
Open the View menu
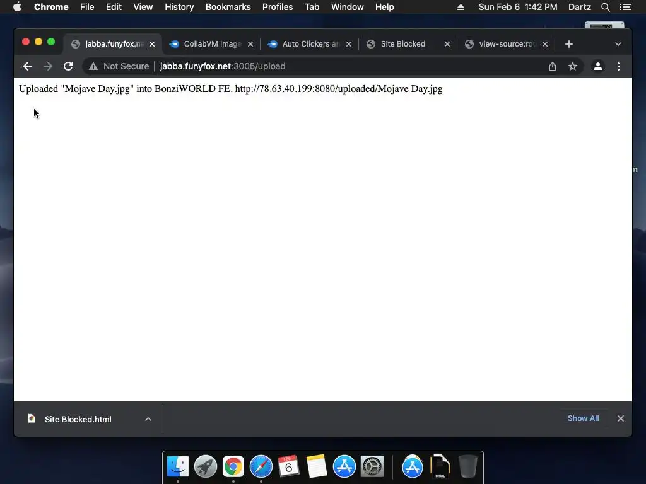(x=143, y=7)
